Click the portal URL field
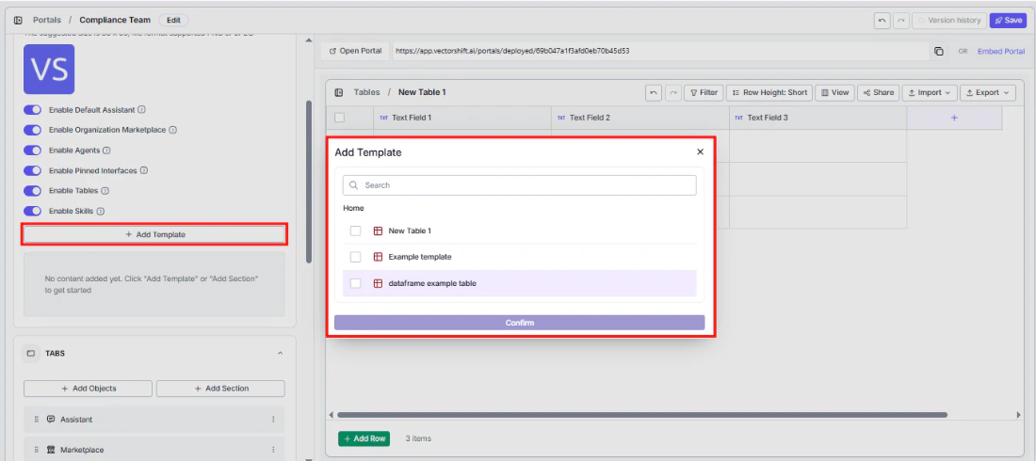The height and width of the screenshot is (461, 1036). pyautogui.click(x=661, y=51)
